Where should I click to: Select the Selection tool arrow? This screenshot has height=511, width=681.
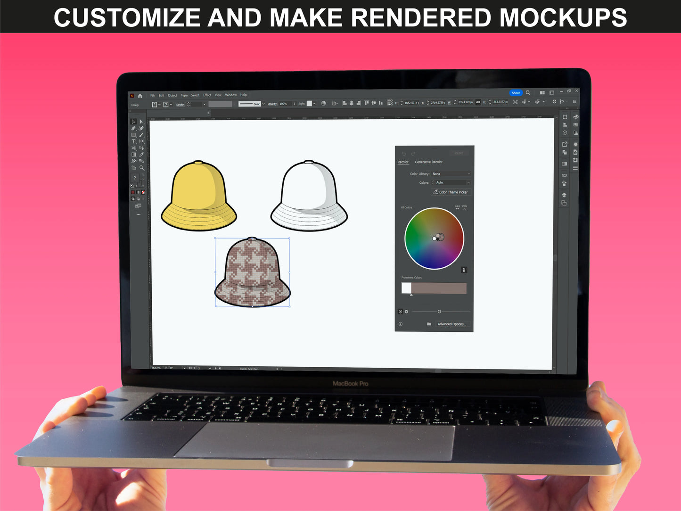[133, 122]
